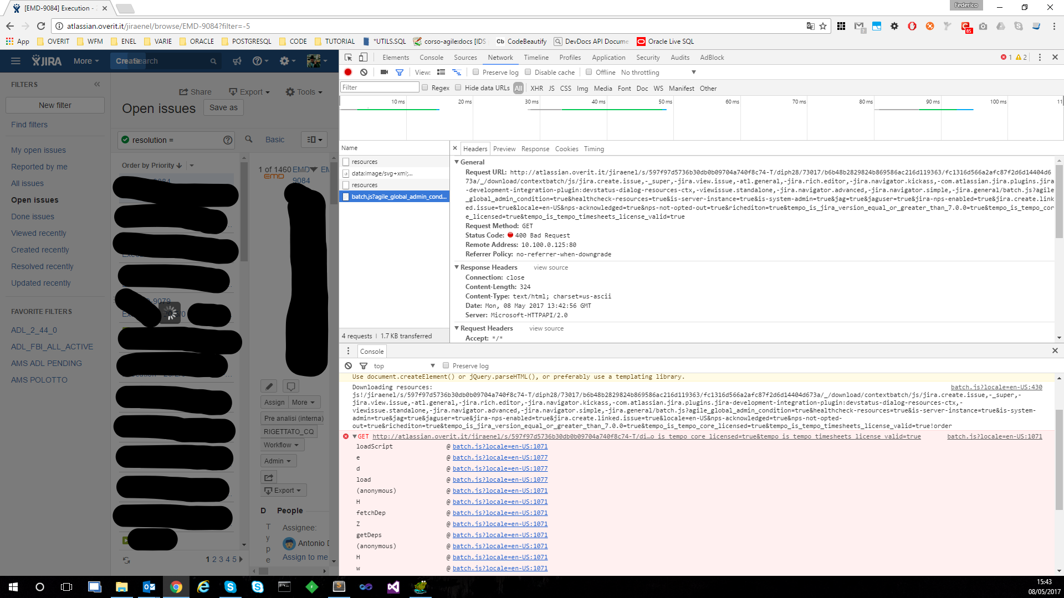Viewport: 1064px width, 598px height.
Task: Click the New filter button
Action: pos(55,105)
